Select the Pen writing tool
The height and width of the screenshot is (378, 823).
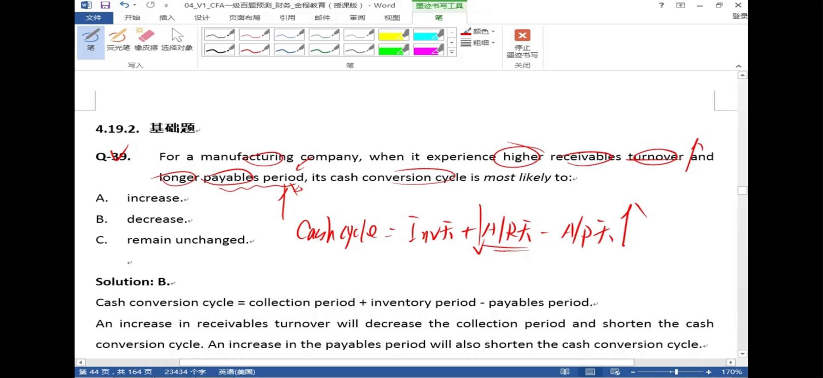(x=91, y=42)
